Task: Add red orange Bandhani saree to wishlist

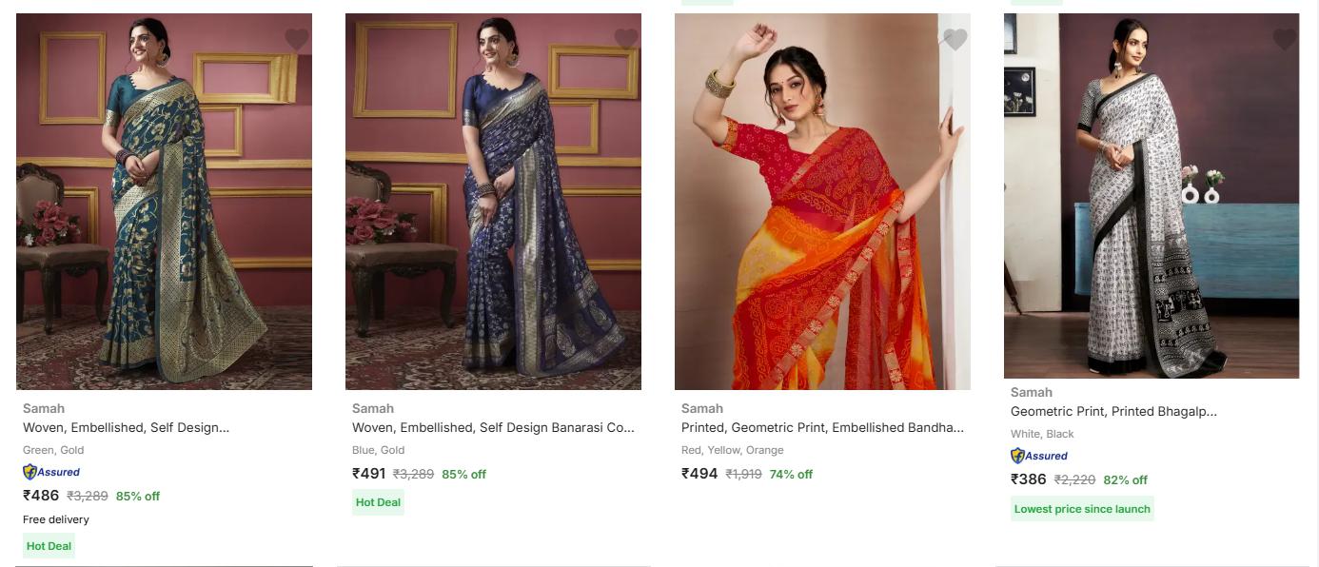Action: click(955, 39)
